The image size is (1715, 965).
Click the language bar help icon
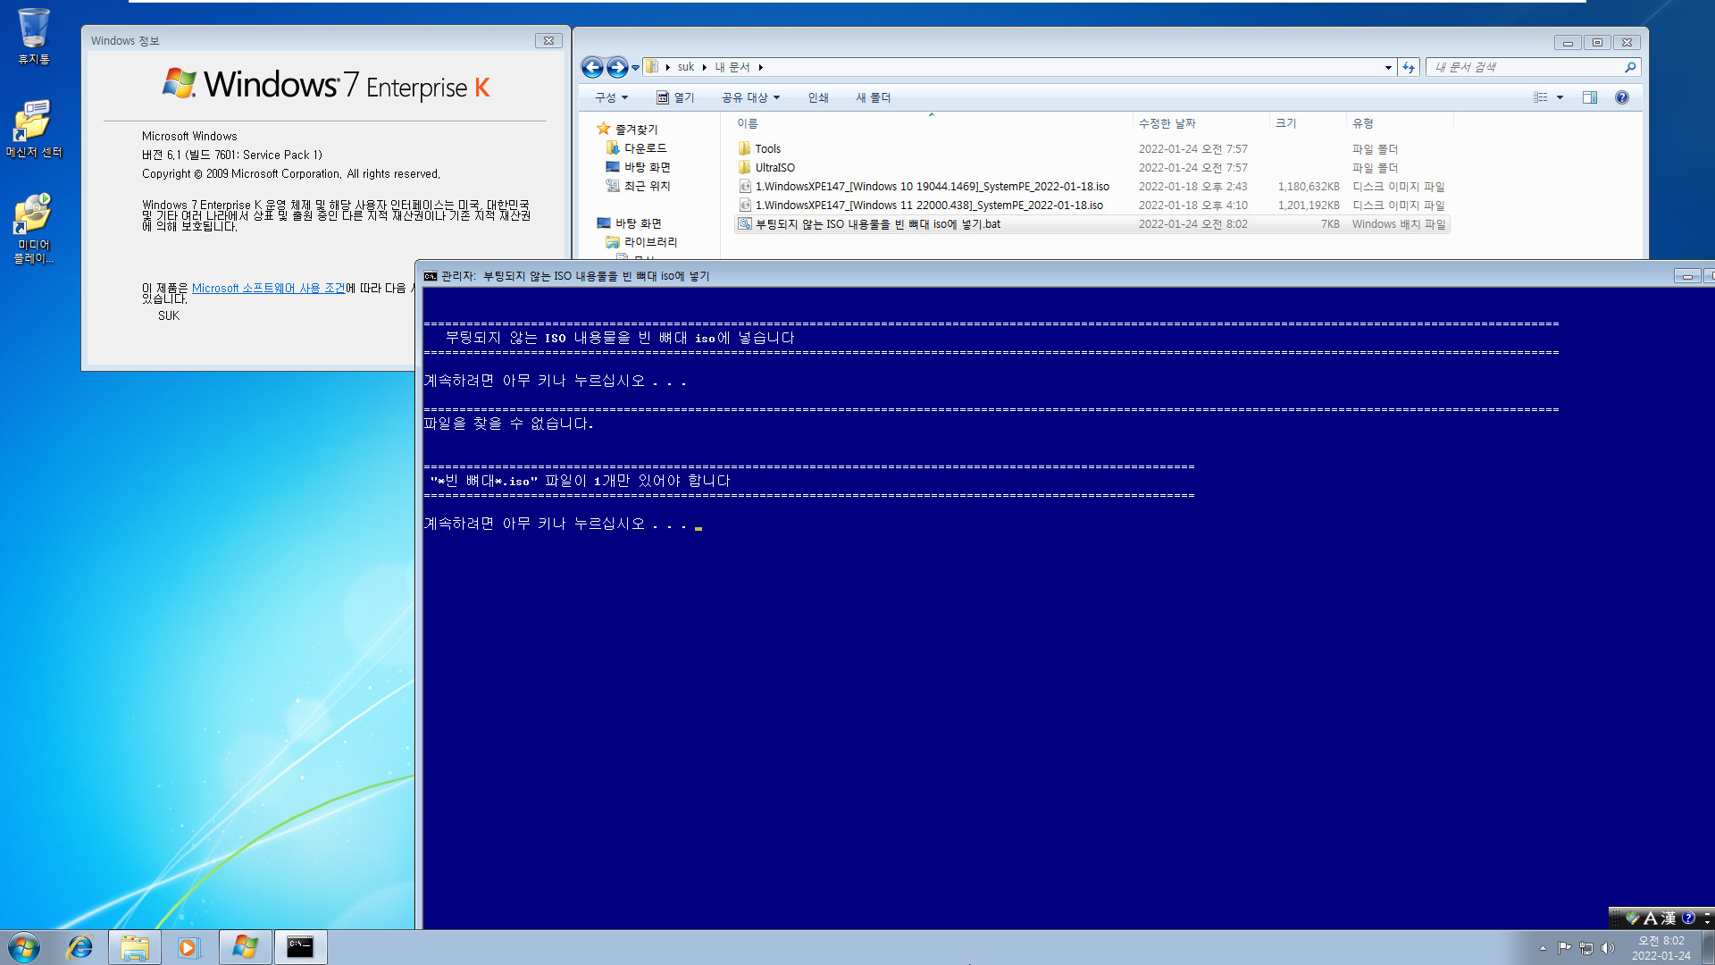tap(1688, 918)
